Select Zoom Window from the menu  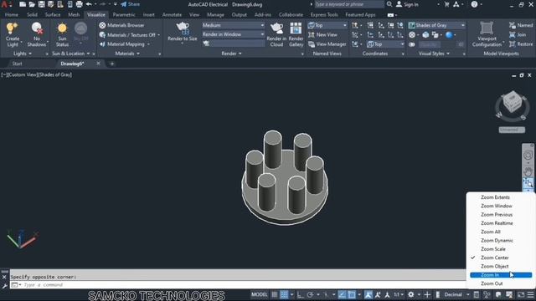tap(497, 206)
